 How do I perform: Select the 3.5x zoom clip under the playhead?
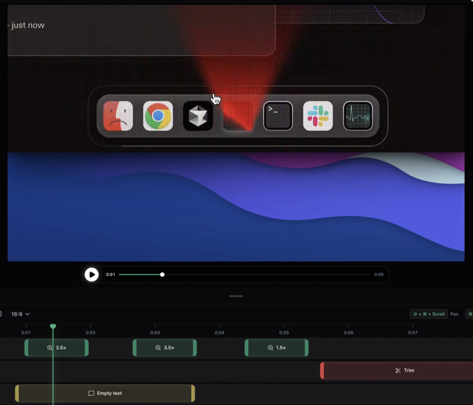pyautogui.click(x=56, y=348)
